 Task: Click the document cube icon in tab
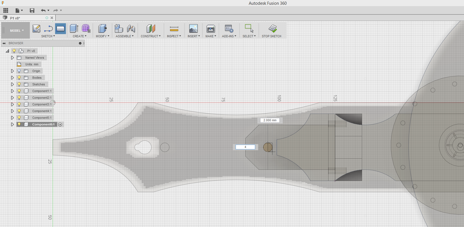5,18
